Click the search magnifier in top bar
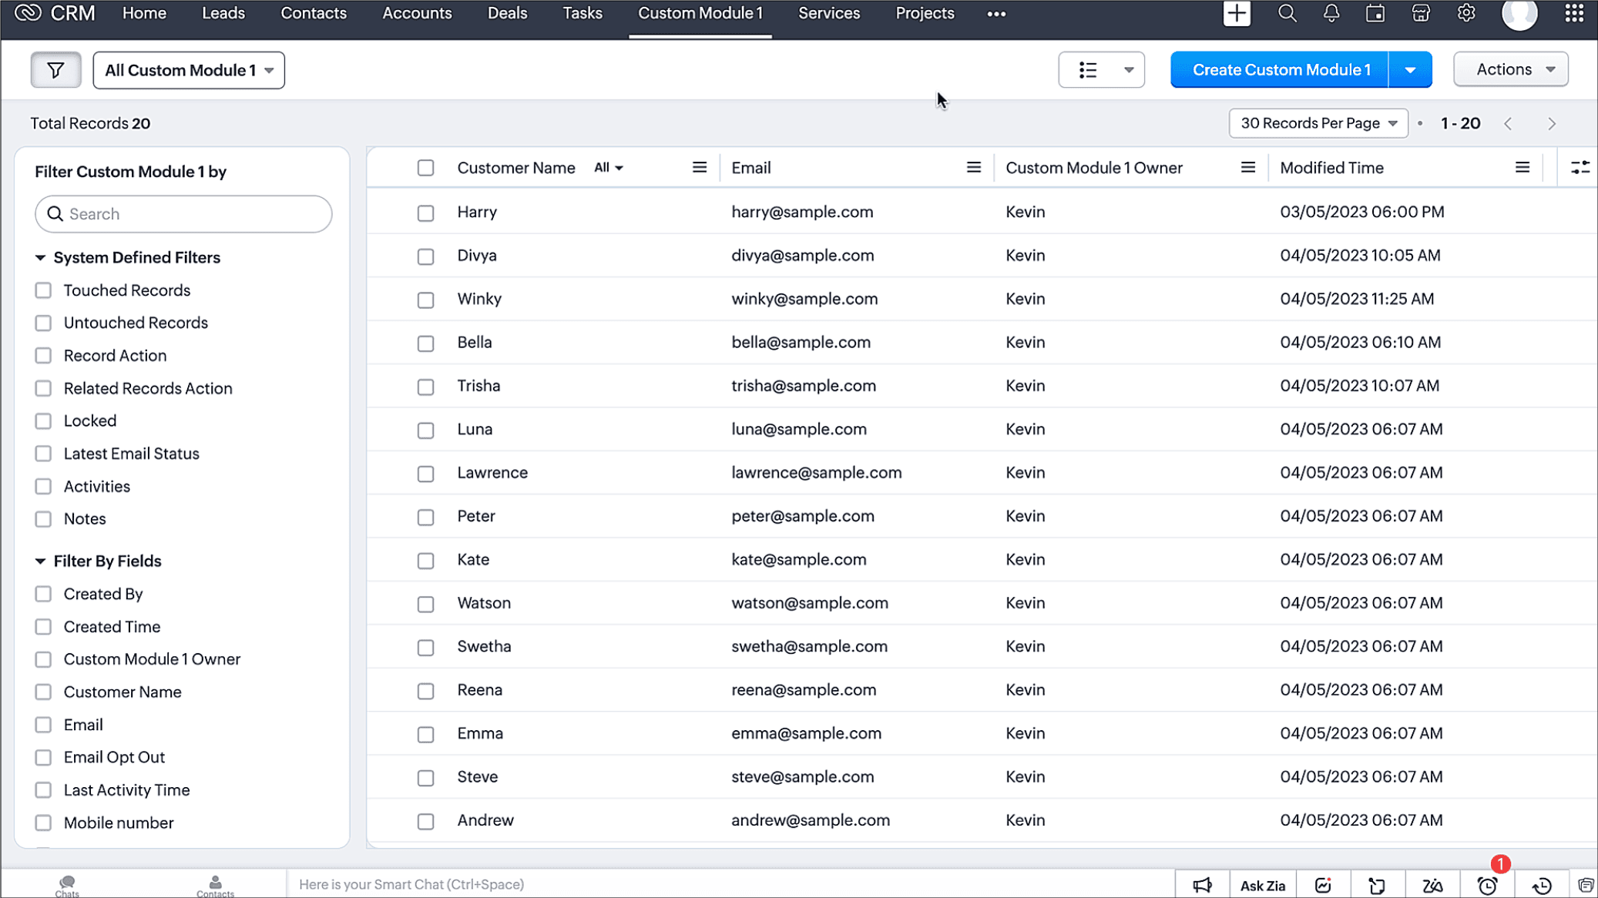Image resolution: width=1598 pixels, height=898 pixels. coord(1287,13)
